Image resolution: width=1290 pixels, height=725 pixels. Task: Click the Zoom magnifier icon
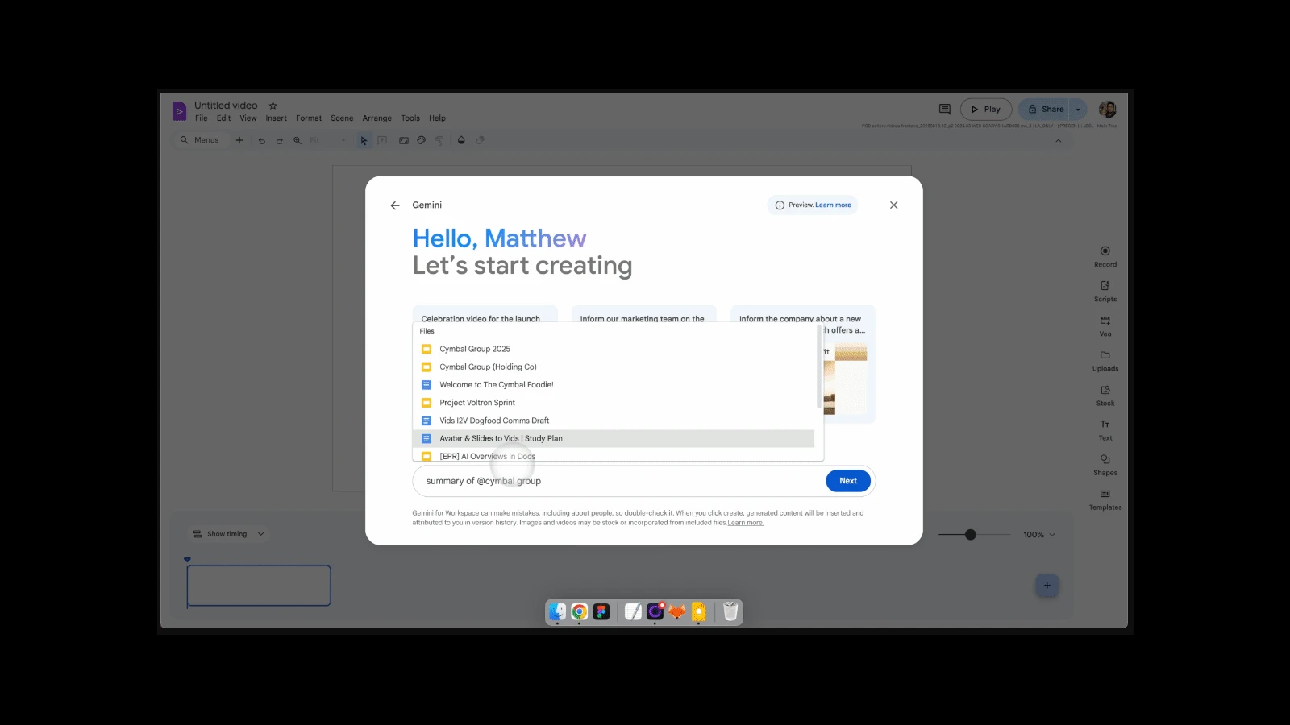tap(298, 140)
